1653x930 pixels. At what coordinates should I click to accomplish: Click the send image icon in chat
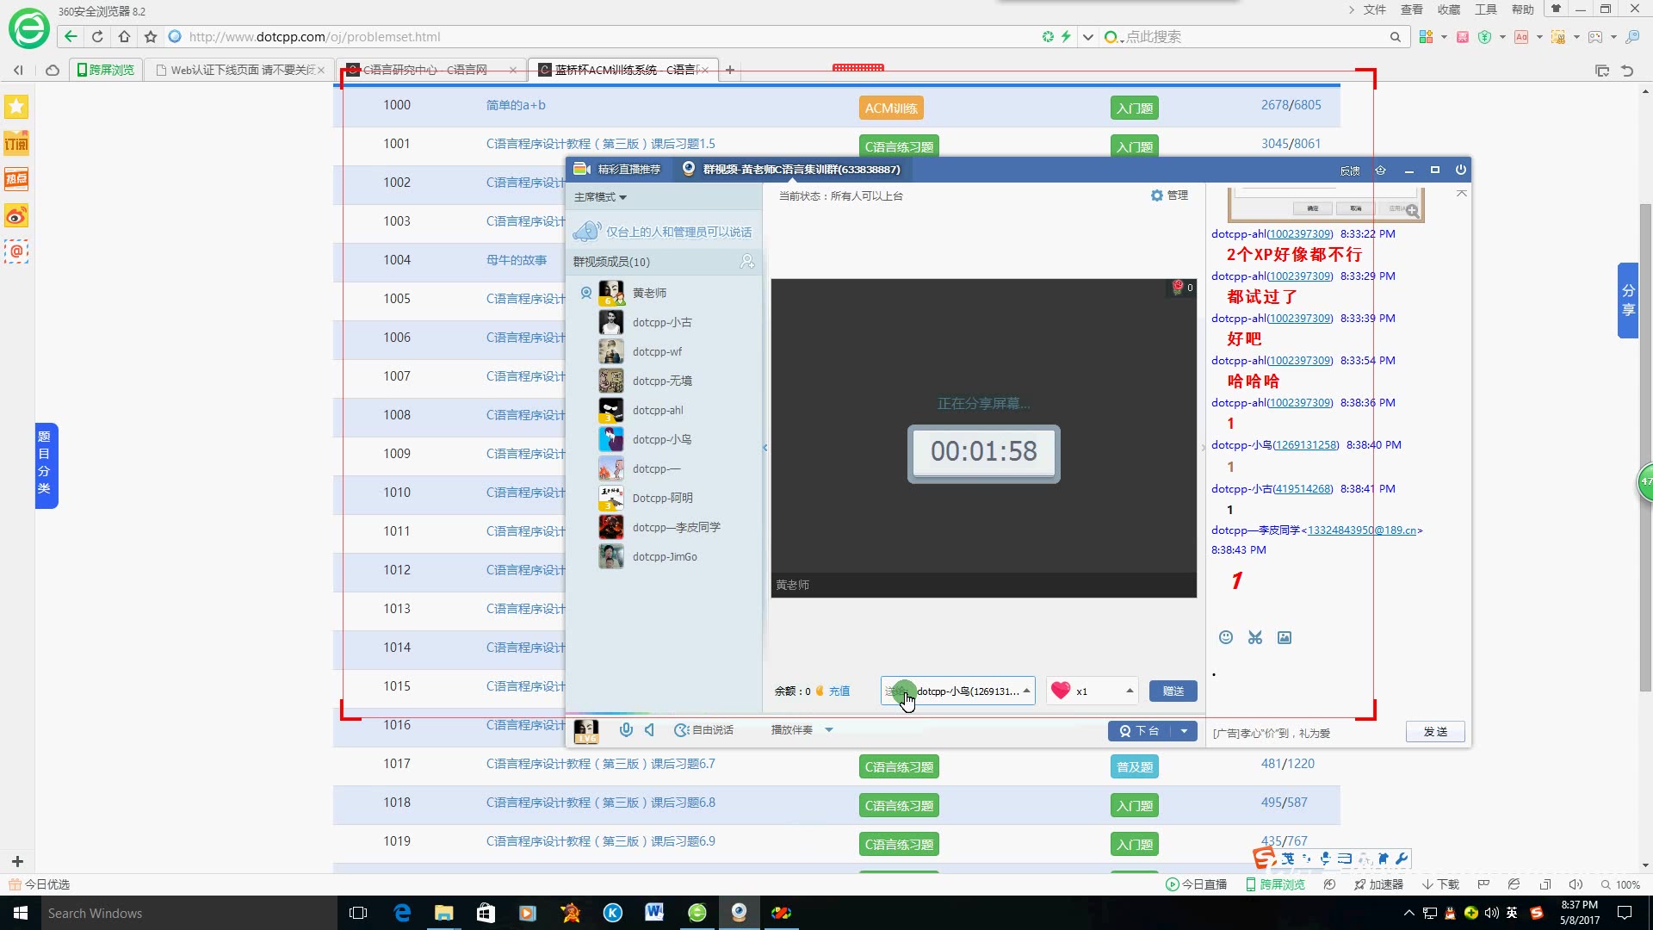click(x=1285, y=637)
